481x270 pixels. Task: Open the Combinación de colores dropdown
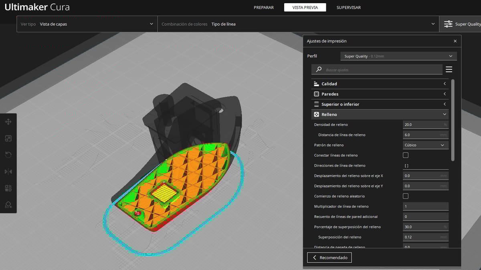coord(298,24)
